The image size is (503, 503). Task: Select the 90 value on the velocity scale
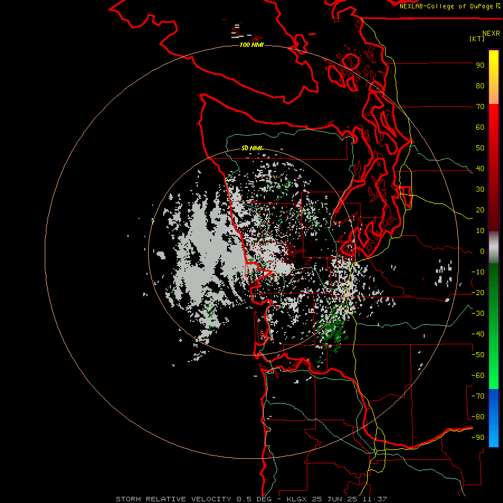pyautogui.click(x=480, y=65)
